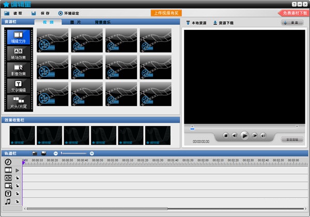
Task: Stop playback in the preview player
Action: (226, 135)
